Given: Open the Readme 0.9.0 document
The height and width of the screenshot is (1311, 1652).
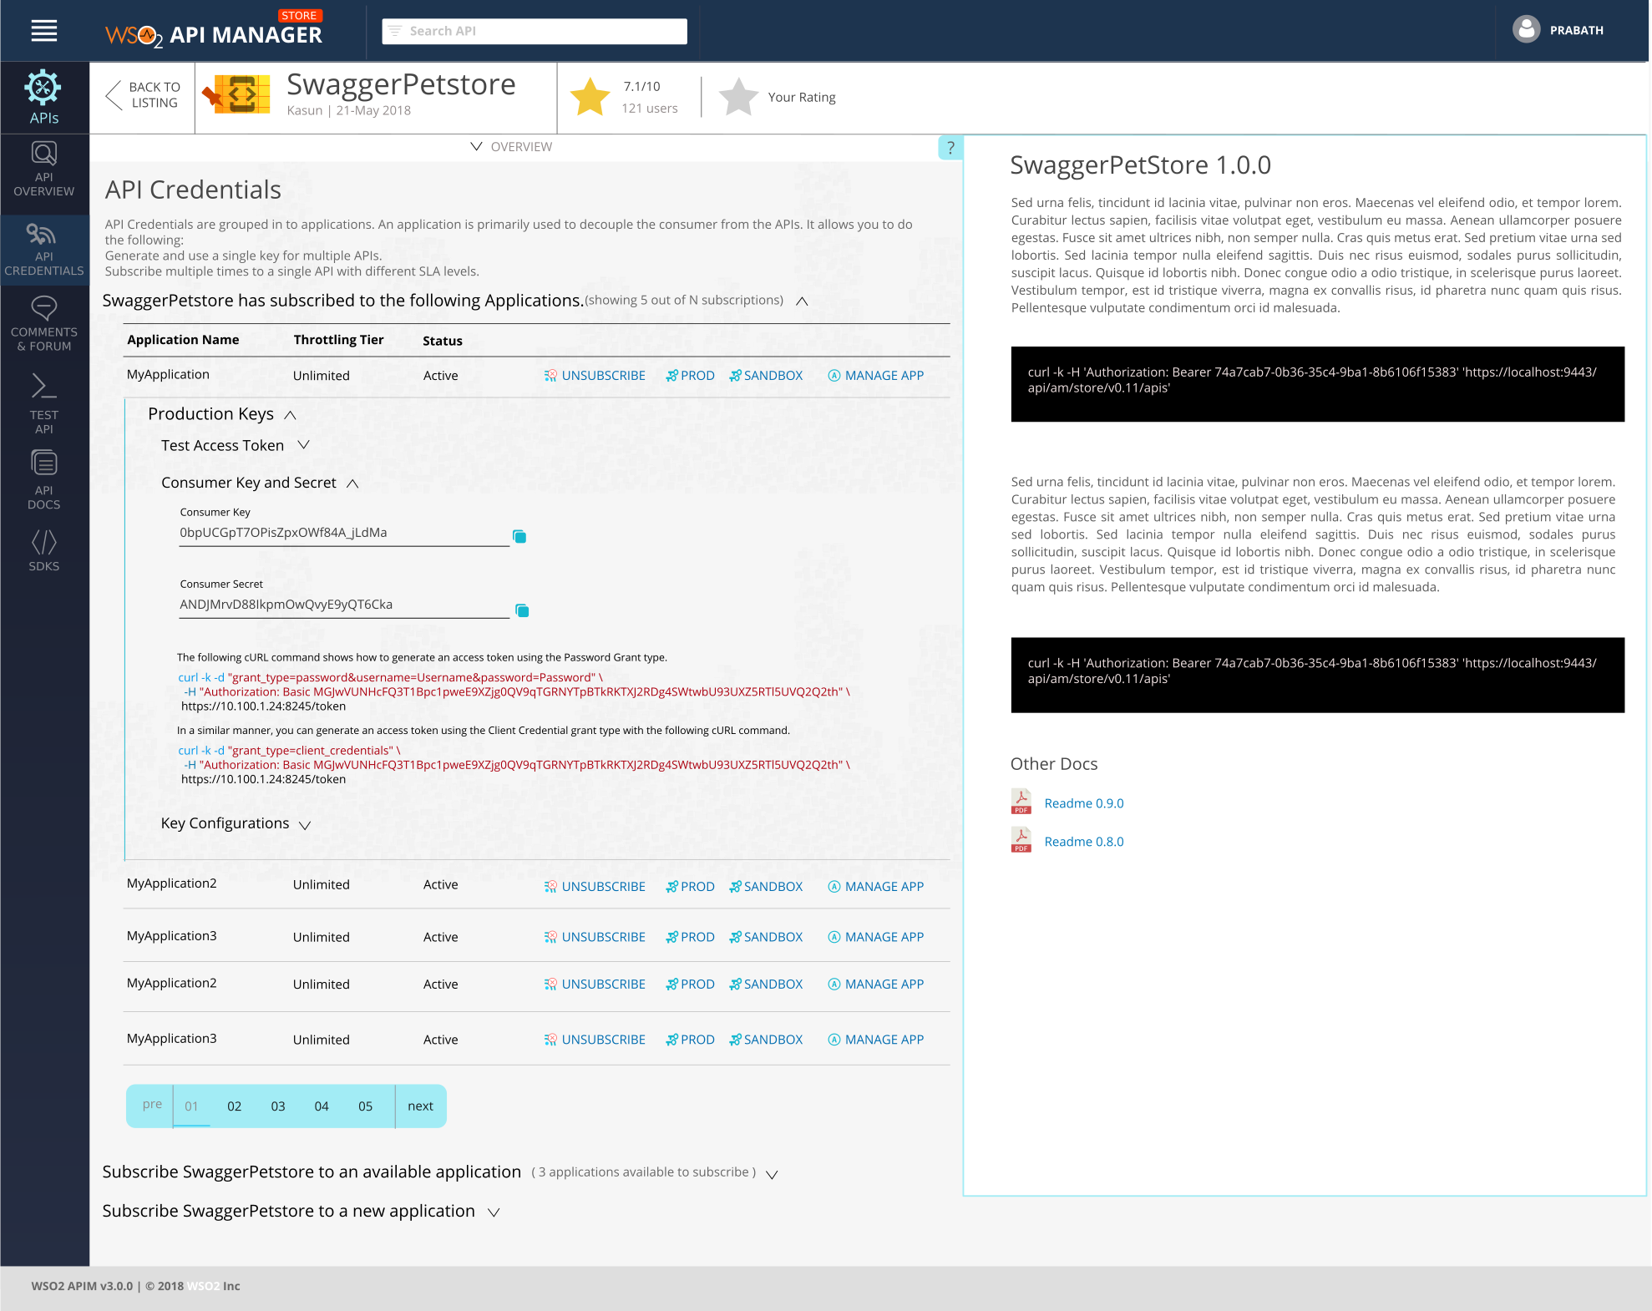Looking at the screenshot, I should [1083, 803].
